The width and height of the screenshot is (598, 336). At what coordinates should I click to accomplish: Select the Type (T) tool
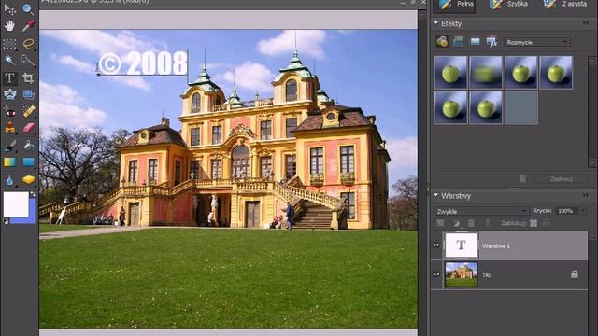coord(9,78)
